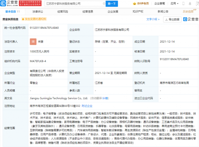Screen dimensions: 199x147
Task: Select registration authority 南京市高淳区行政审批局
Action: point(174,83)
